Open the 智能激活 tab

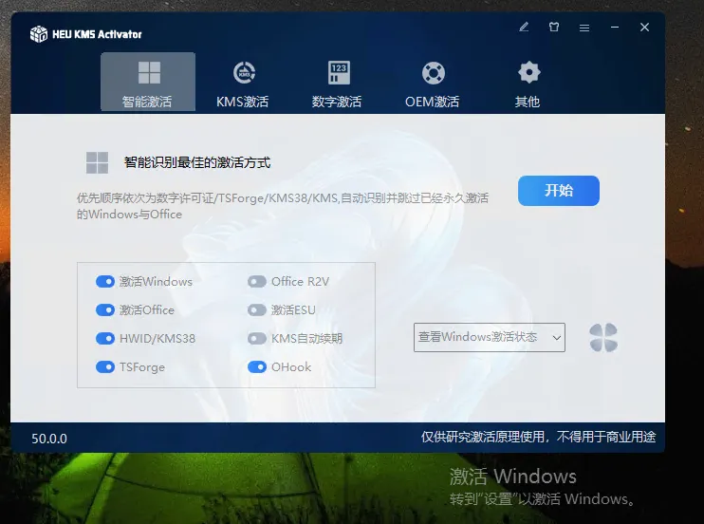(x=148, y=82)
